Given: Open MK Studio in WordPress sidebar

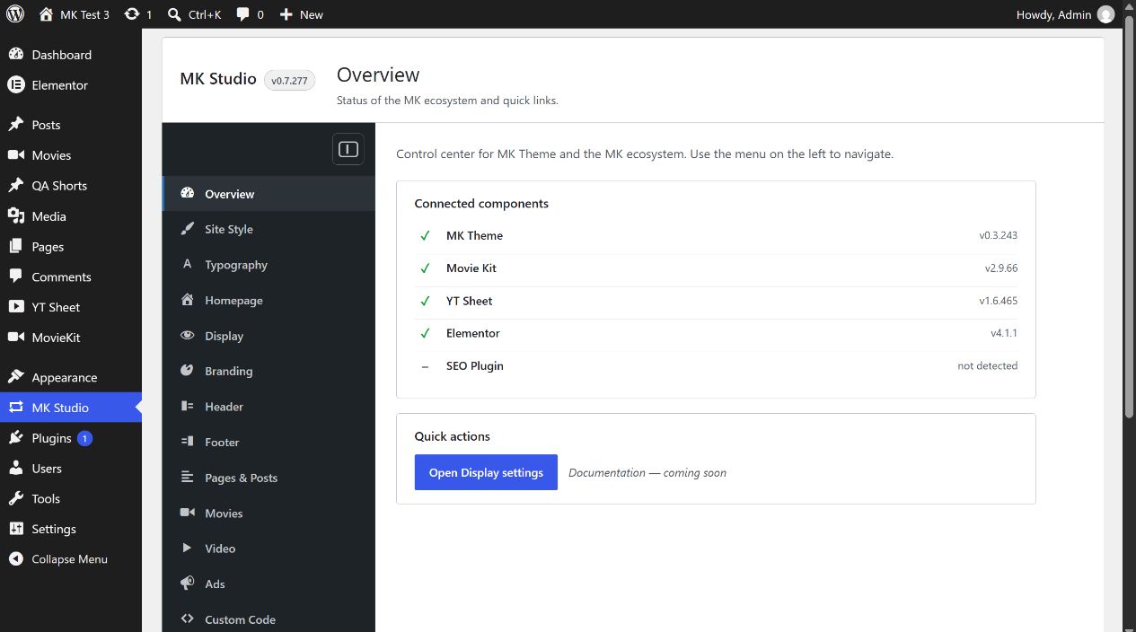Looking at the screenshot, I should point(71,408).
